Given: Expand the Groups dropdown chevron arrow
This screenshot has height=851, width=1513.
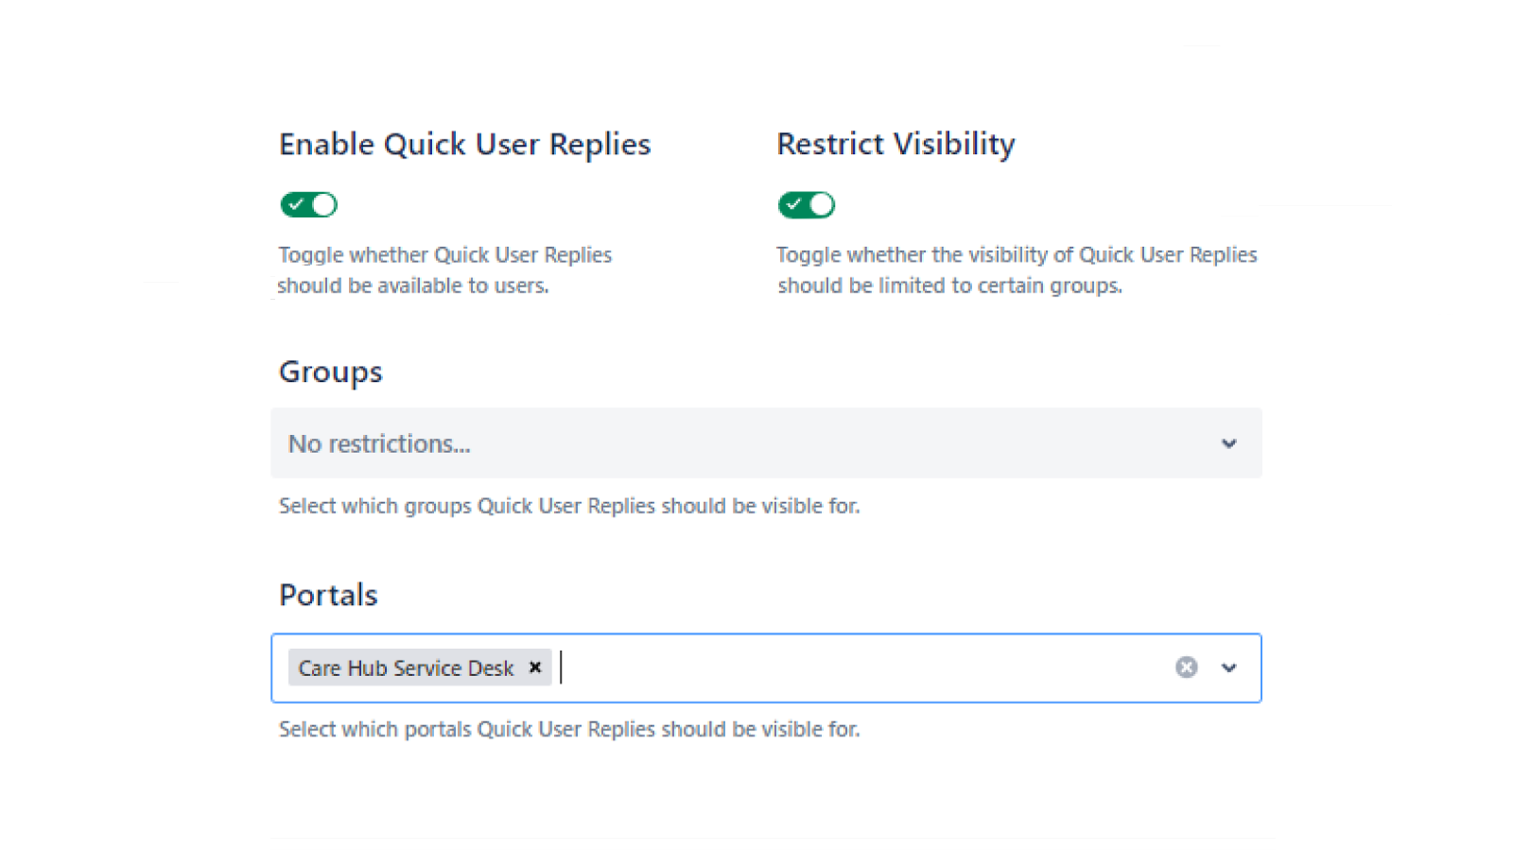Looking at the screenshot, I should (1228, 443).
